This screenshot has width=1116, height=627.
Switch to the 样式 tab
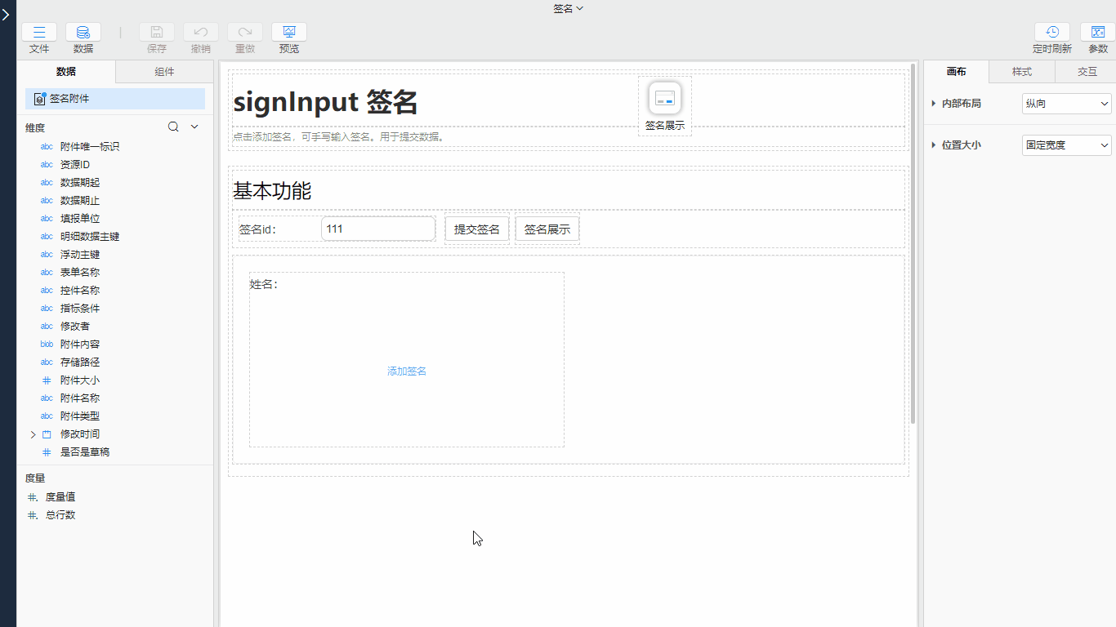point(1021,72)
